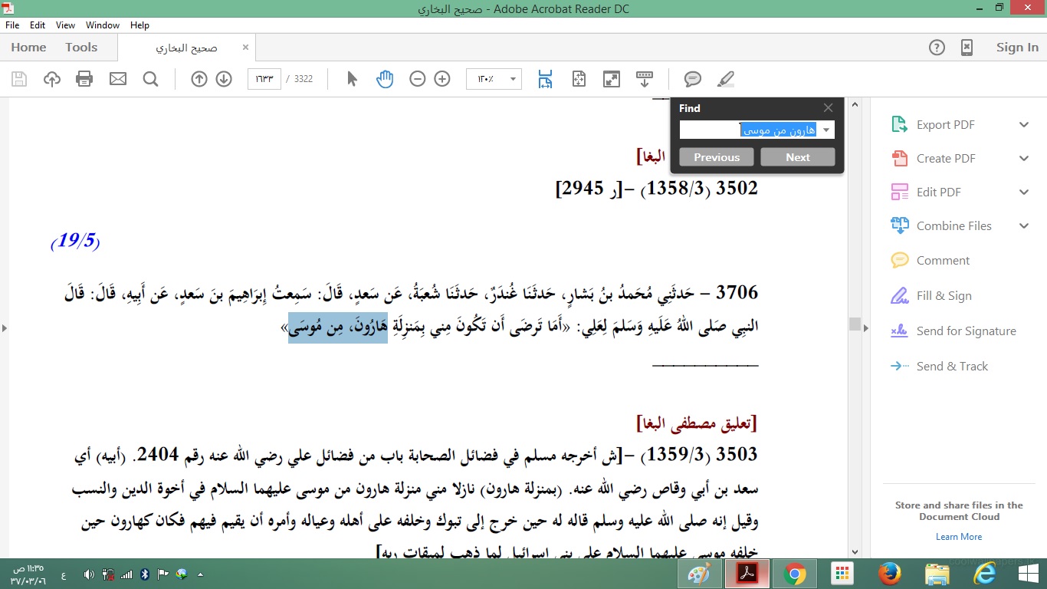The width and height of the screenshot is (1047, 589).
Task: Open the zoom percentage dropdown
Action: click(x=512, y=79)
